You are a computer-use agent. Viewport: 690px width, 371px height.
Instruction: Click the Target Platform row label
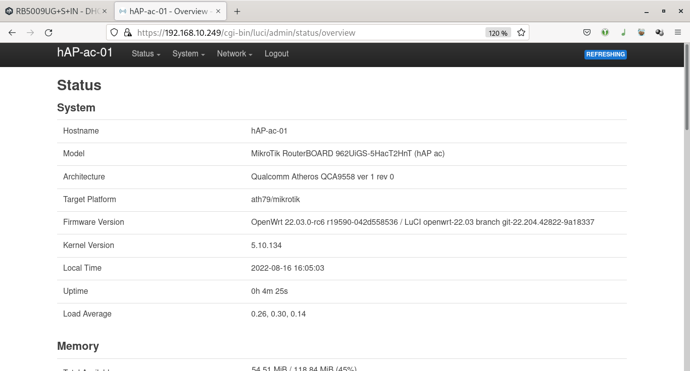[89, 200]
